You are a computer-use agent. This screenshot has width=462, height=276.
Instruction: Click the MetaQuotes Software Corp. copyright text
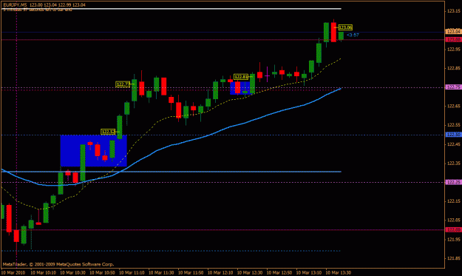pyautogui.click(x=58, y=264)
